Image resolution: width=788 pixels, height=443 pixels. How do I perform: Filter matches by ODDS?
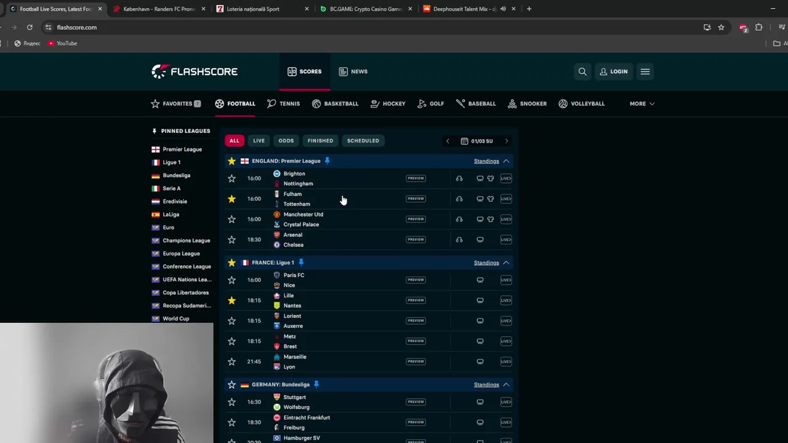(x=286, y=141)
